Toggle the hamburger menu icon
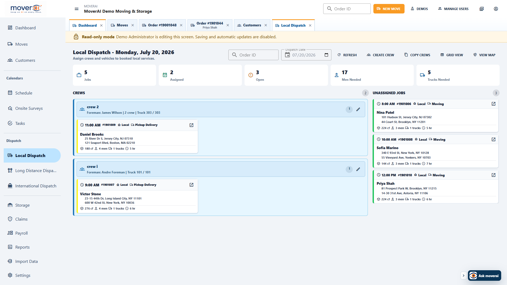This screenshot has width=507, height=285. point(77,9)
